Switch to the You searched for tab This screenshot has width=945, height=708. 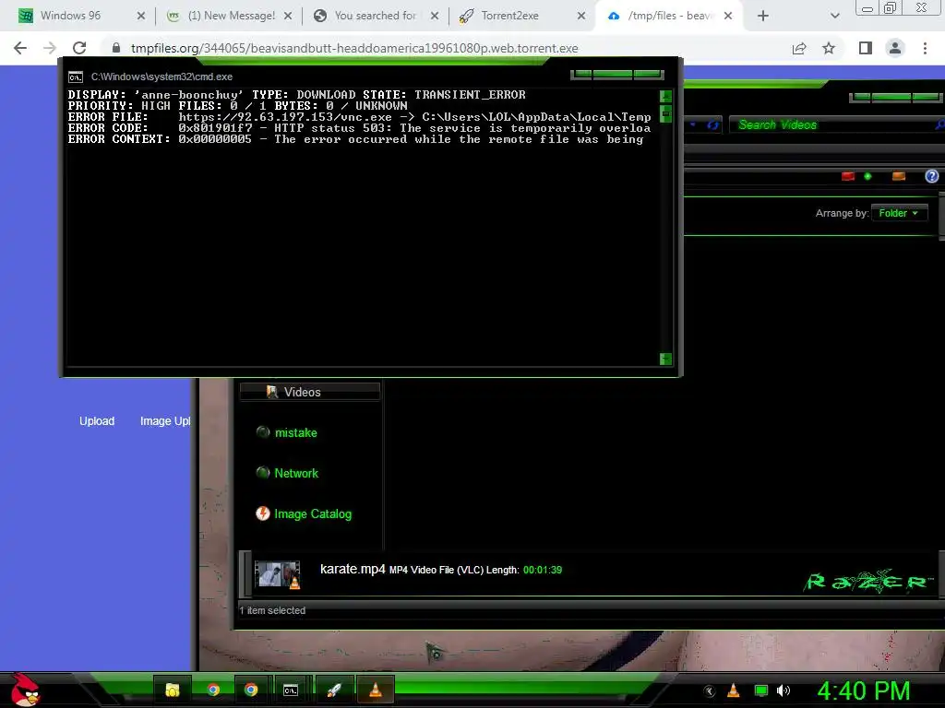(375, 16)
